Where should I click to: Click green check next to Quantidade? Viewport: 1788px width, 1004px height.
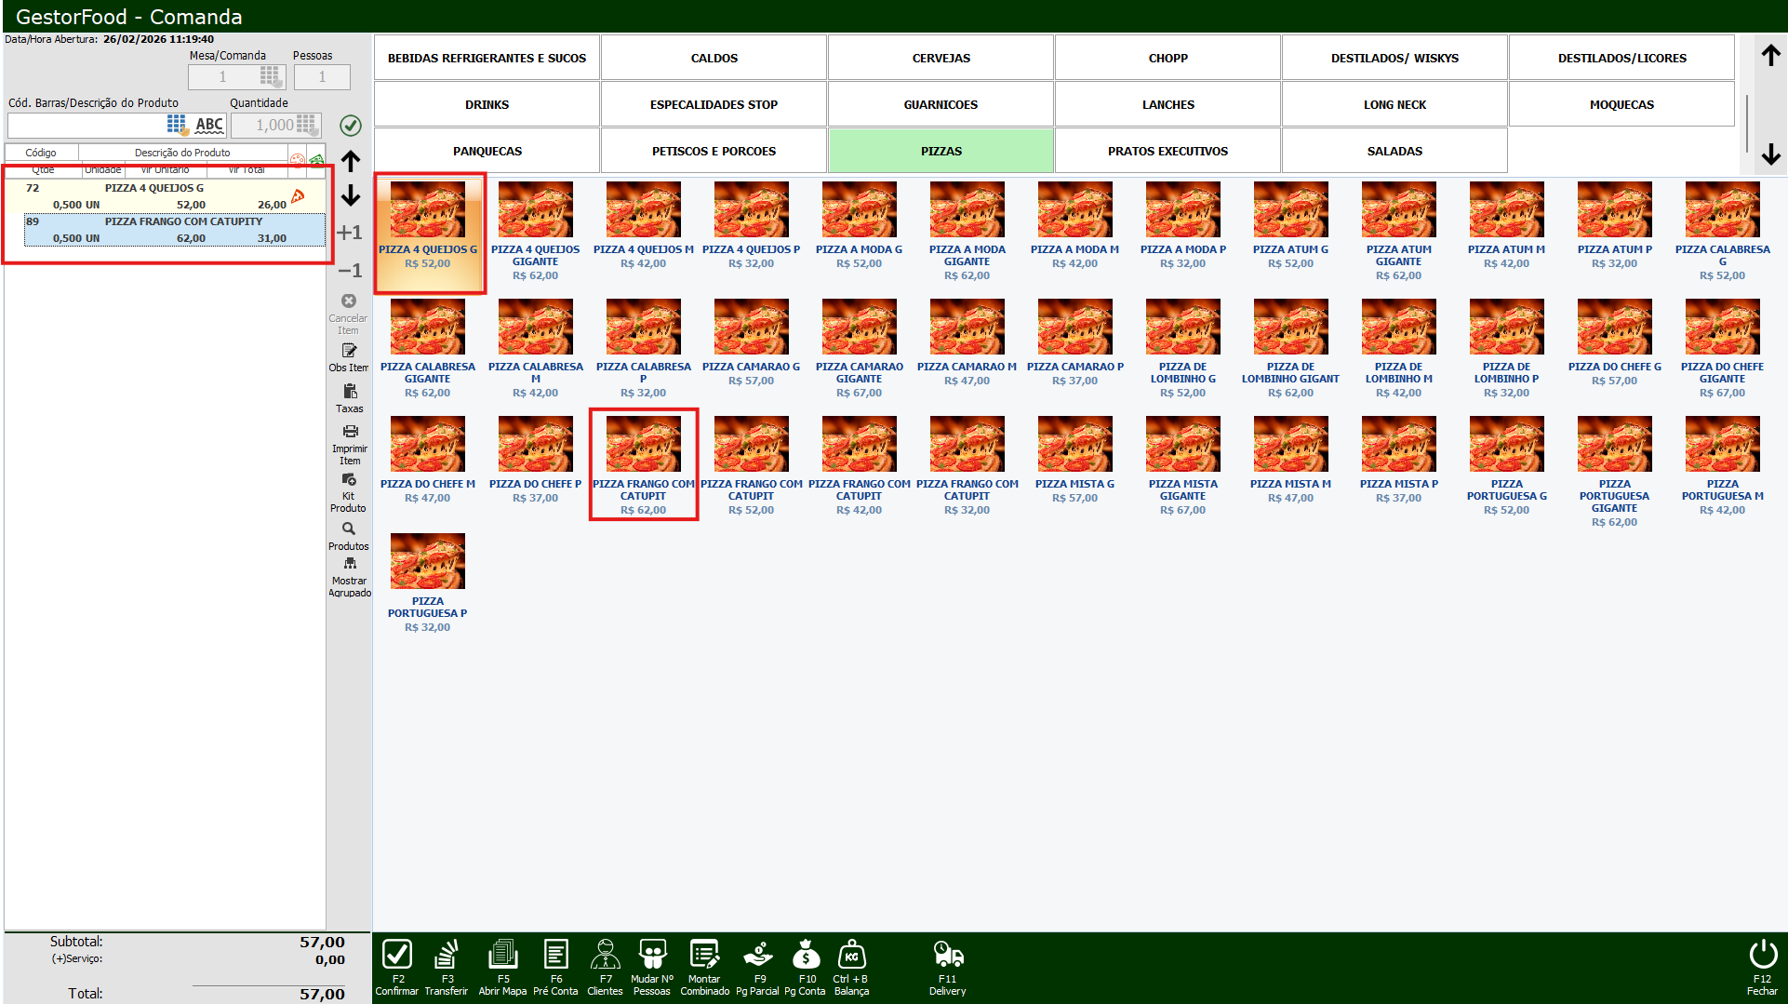coord(351,125)
